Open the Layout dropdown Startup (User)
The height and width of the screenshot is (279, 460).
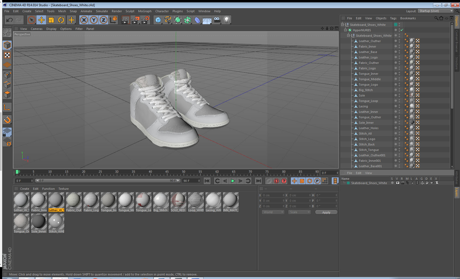[x=435, y=11]
